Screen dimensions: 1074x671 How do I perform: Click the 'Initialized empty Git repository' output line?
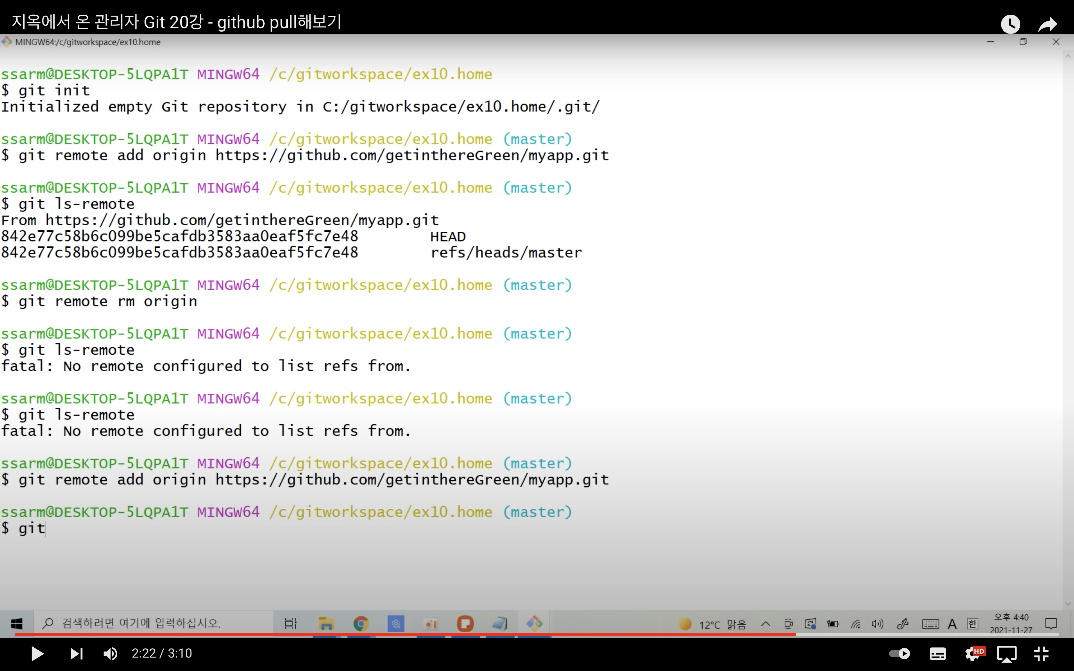pyautogui.click(x=300, y=106)
